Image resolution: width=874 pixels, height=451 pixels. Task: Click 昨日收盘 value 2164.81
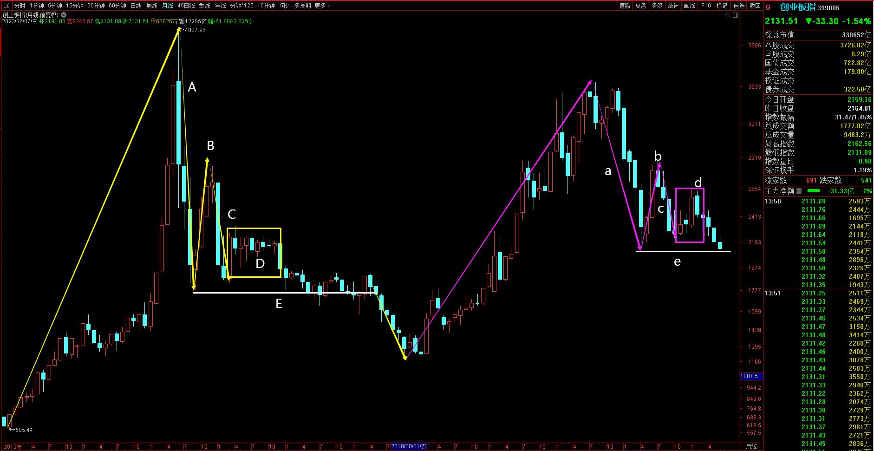point(860,108)
